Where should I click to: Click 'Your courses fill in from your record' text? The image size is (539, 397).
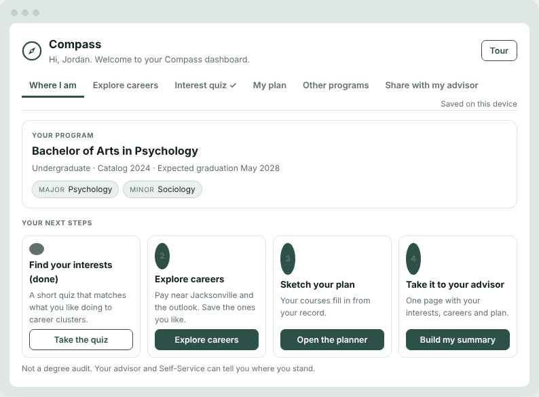(x=325, y=307)
